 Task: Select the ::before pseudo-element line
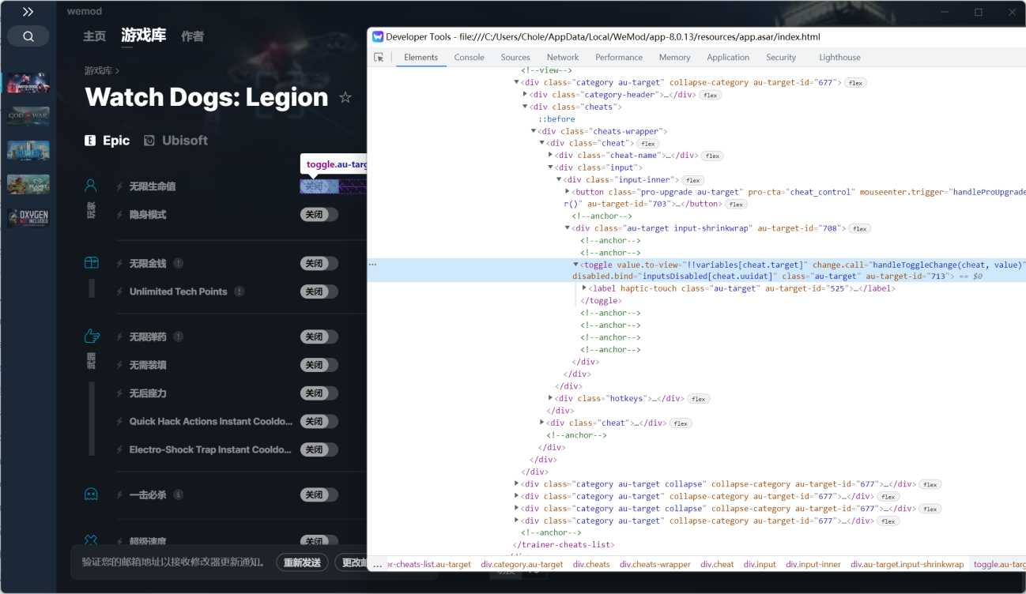click(x=556, y=119)
